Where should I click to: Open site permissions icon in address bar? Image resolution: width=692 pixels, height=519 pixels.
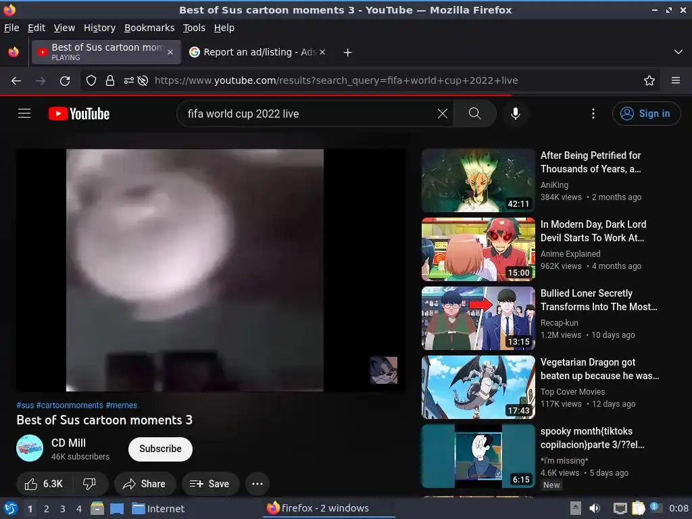(x=128, y=80)
